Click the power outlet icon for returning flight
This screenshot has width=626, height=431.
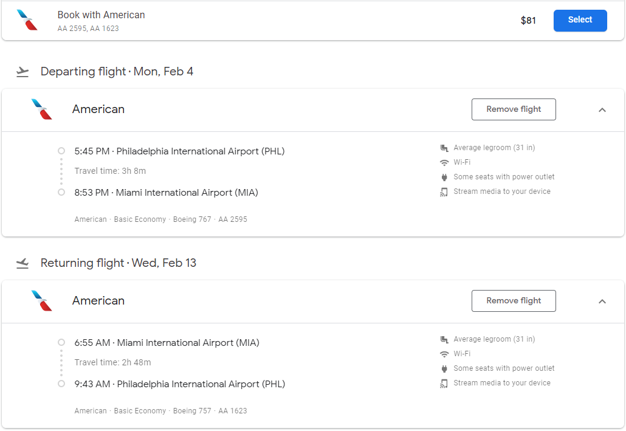point(444,368)
